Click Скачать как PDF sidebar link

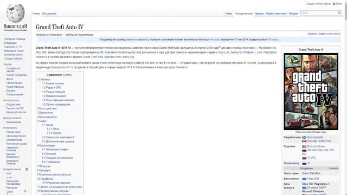pyautogui.click(x=15, y=108)
